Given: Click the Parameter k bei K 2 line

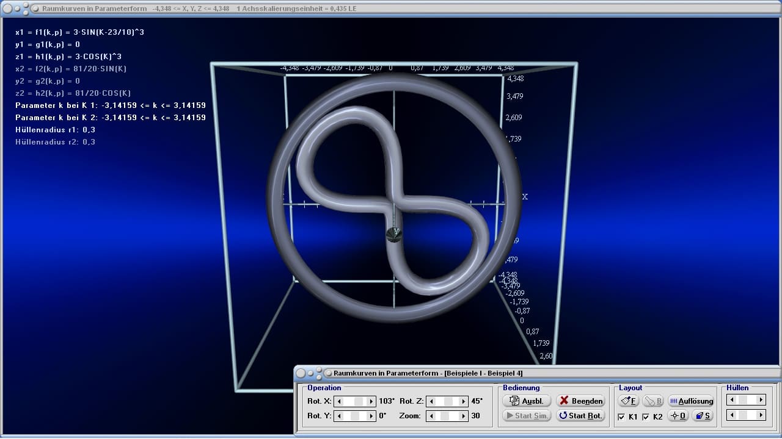Looking at the screenshot, I should [111, 118].
